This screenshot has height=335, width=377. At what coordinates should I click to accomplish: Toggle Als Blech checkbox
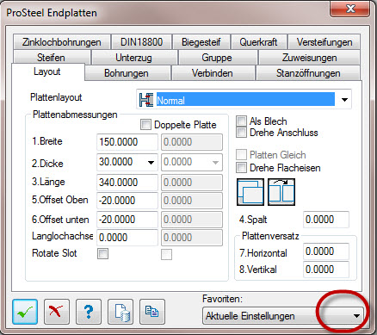pos(241,121)
